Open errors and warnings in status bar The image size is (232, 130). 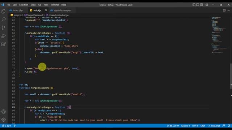(7, 126)
